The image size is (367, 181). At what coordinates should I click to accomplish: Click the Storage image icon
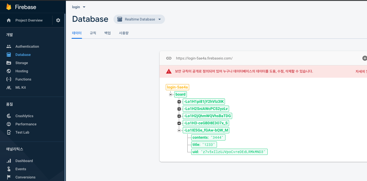(9, 63)
